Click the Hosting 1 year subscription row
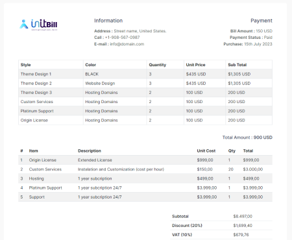Image resolution: width=292 pixels, height=240 pixels. click(x=145, y=178)
